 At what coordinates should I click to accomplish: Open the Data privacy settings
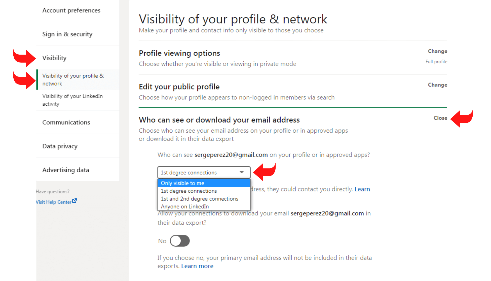click(60, 146)
